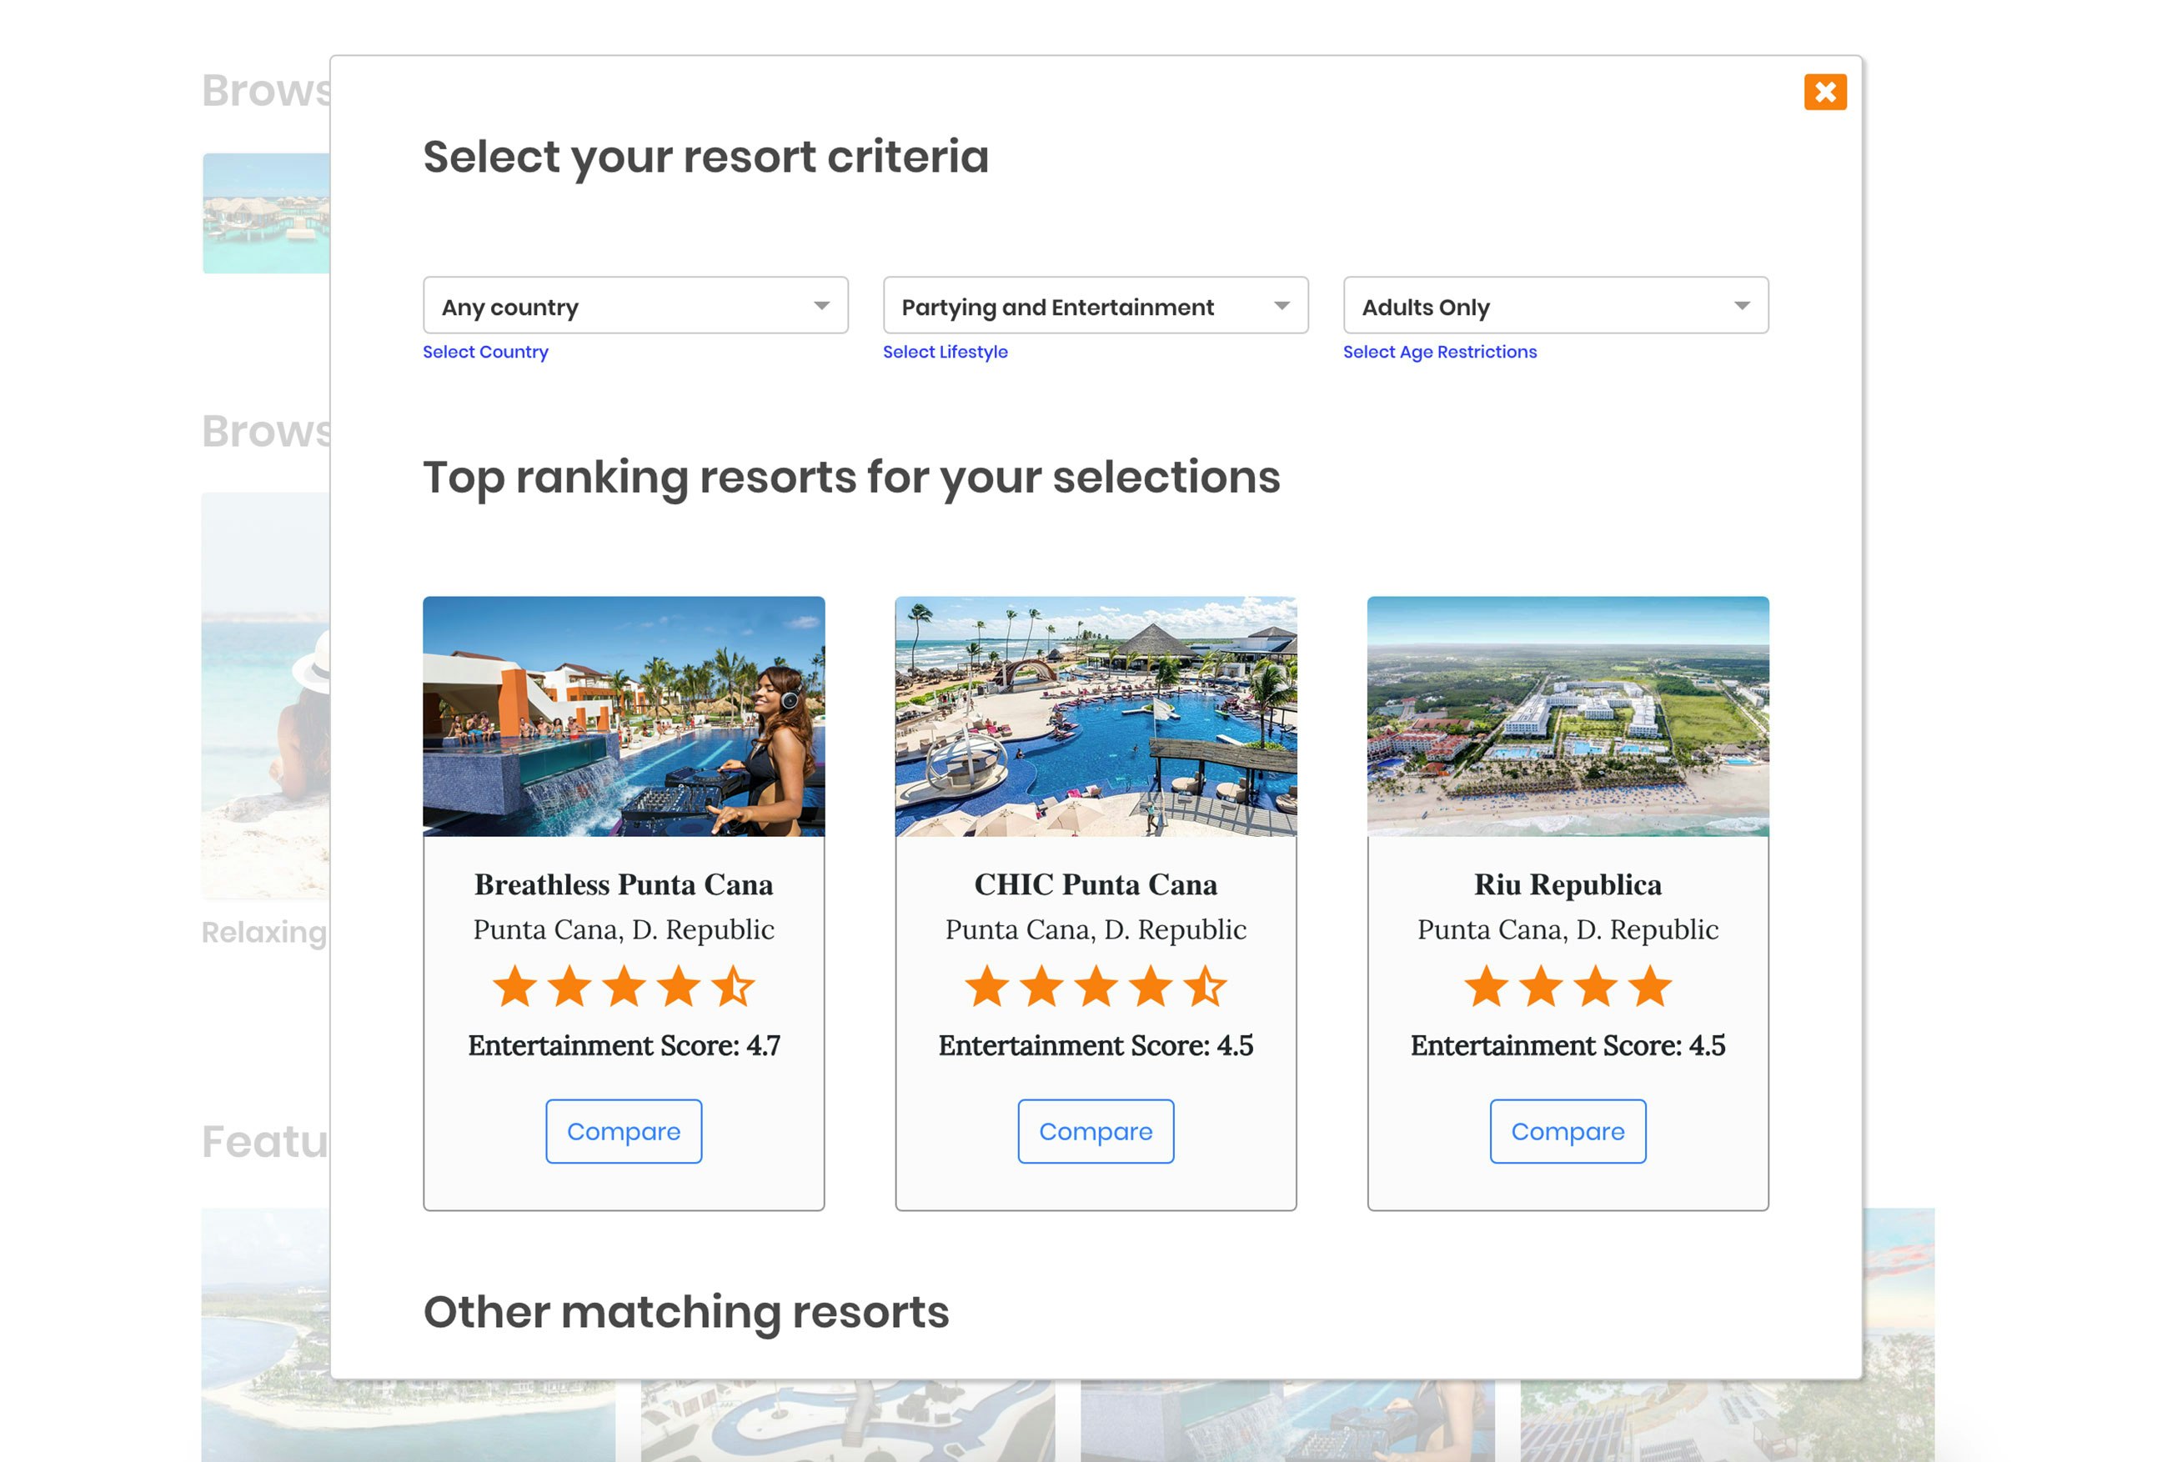
Task: Open the Adults Only age restriction dropdown
Action: click(1554, 306)
